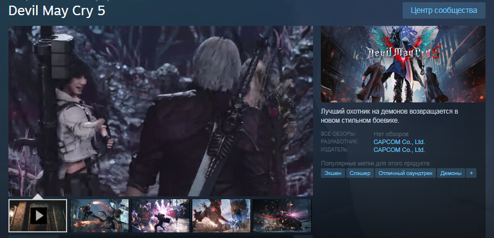Click the Нет обзоров text

[391, 134]
